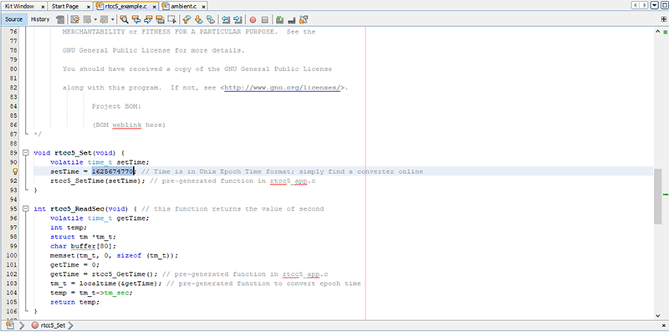Click the 'Project BOM:' comment text
Screen dimensions: 669x332
click(116, 106)
